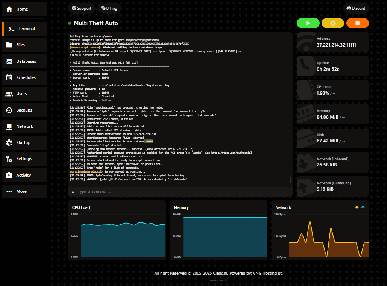Click the Network chart title
387x286 pixels.
[283, 207]
